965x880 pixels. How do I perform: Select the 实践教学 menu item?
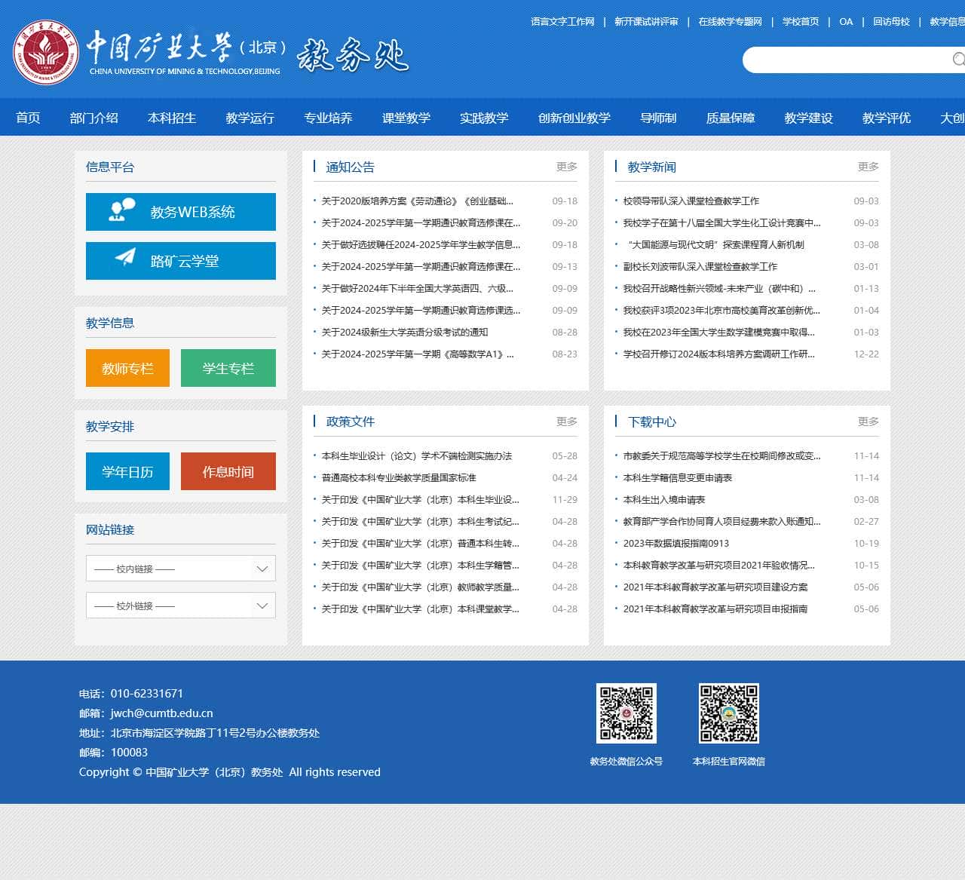click(x=484, y=118)
